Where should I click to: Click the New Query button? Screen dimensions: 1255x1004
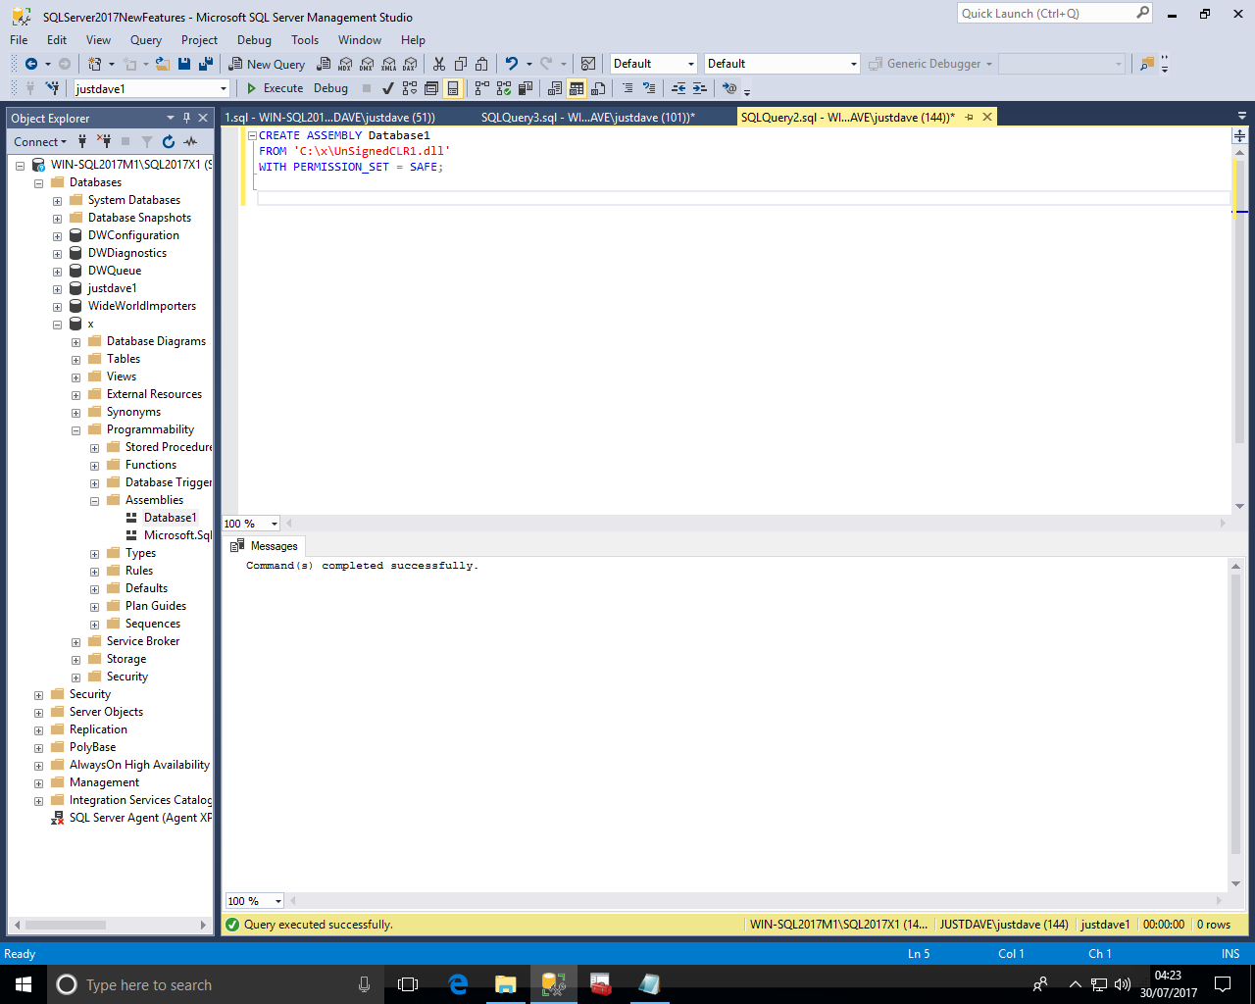tap(267, 64)
